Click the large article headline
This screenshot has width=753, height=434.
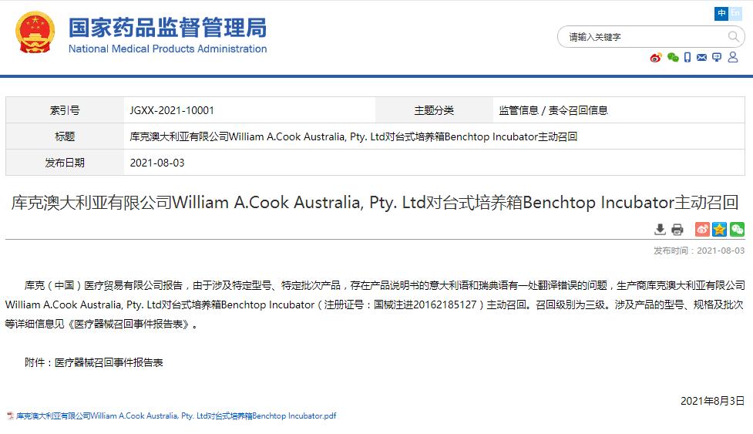[375, 202]
